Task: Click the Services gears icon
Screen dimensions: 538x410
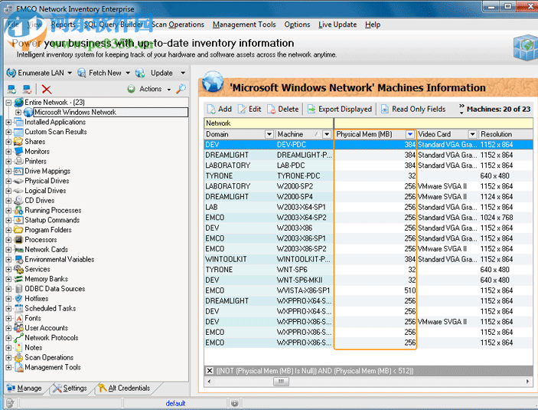Action: pyautogui.click(x=18, y=269)
